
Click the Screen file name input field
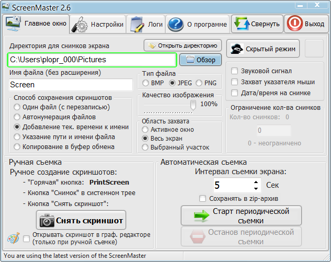pyautogui.click(x=71, y=84)
